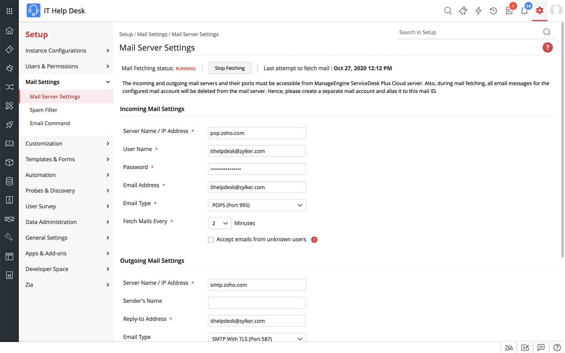The width and height of the screenshot is (565, 353).
Task: Open the recent history clock icon
Action: (494, 11)
